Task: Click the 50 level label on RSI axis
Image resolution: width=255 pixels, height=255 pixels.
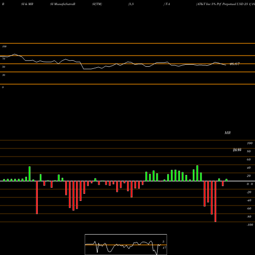Action: (4, 67)
